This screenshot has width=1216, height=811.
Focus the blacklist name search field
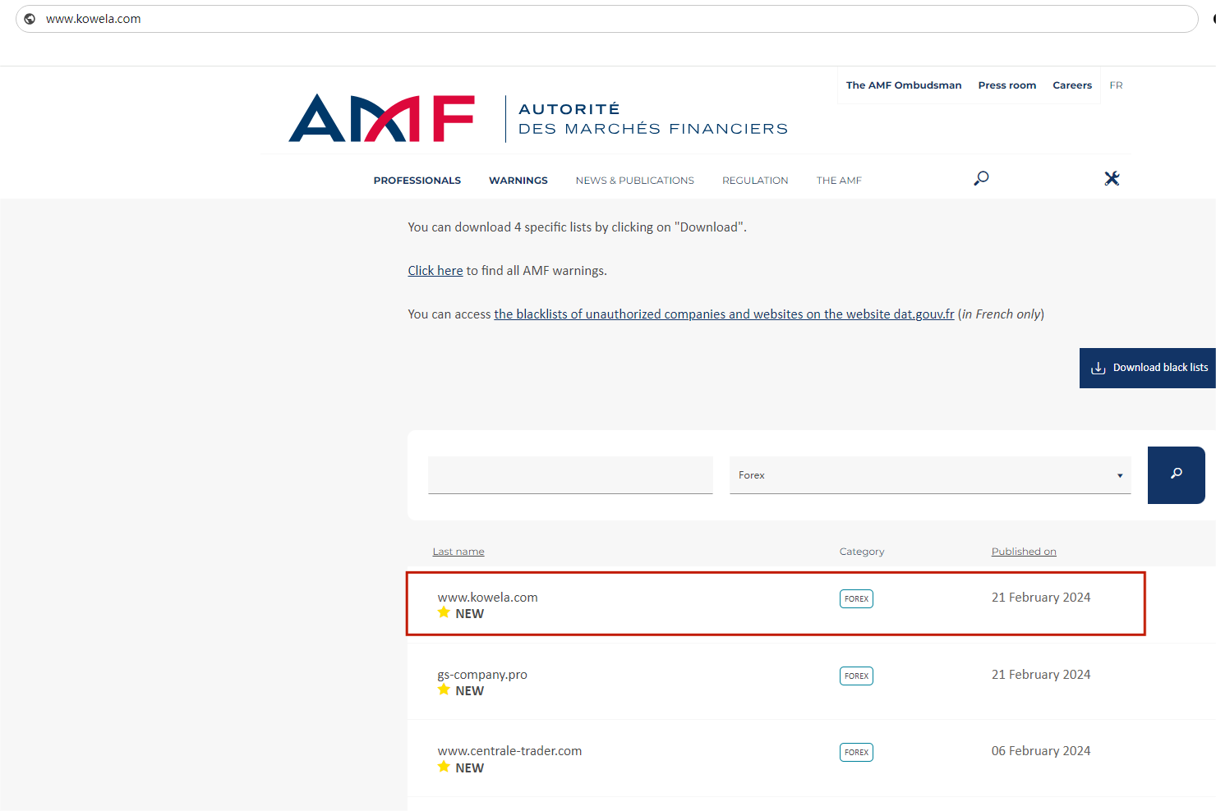point(570,475)
